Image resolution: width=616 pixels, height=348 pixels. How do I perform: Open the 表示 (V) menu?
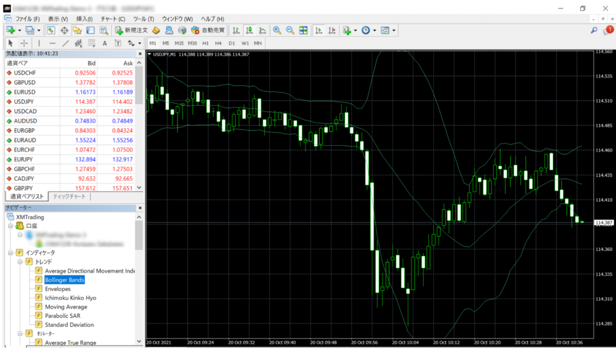58,19
